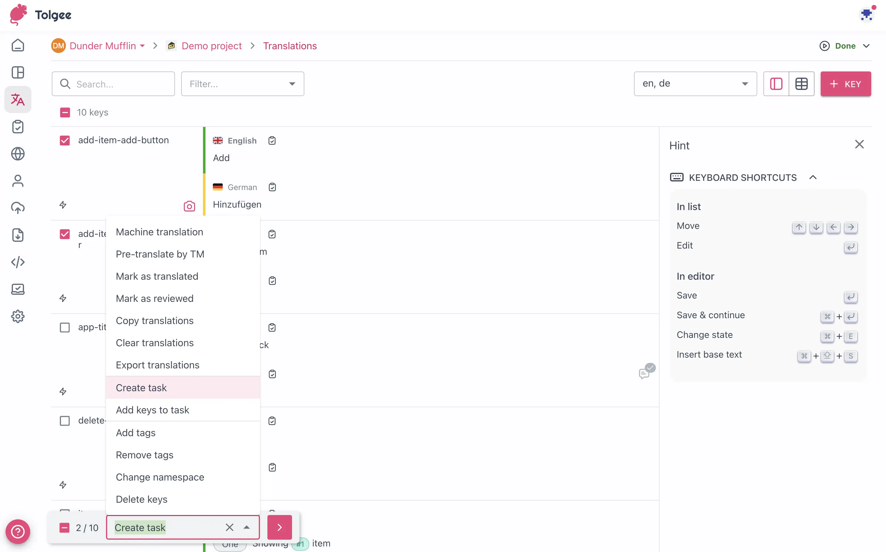Viewport: 886px width, 552px height.
Task: Click the red forward arrow button in bottom bar
Action: [280, 527]
